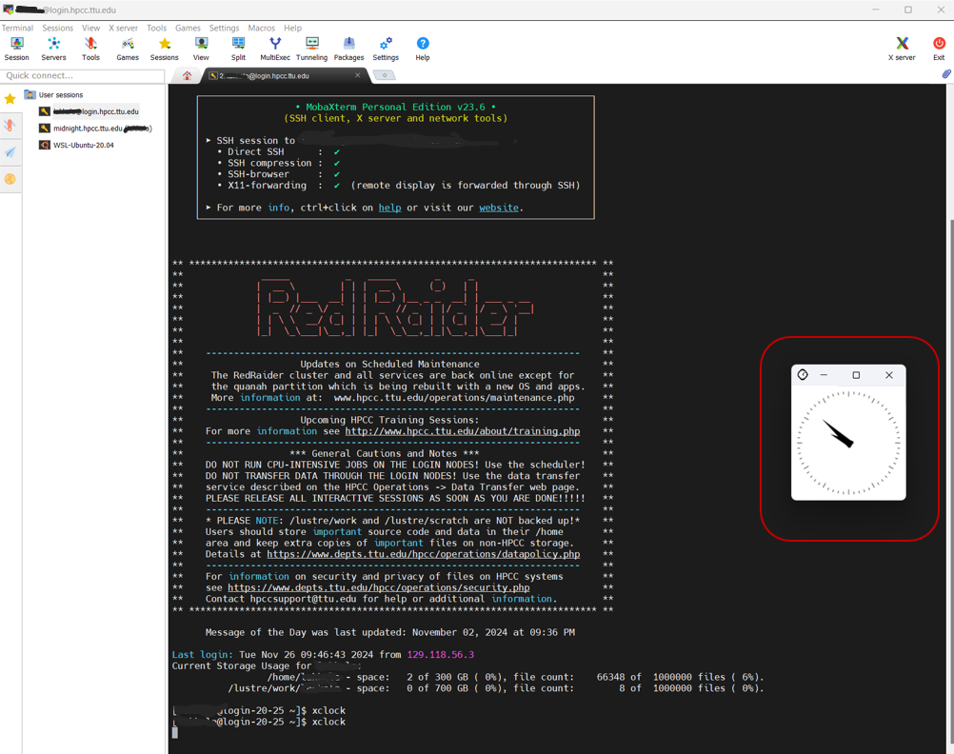Minimize the xclock window
The width and height of the screenshot is (954, 754).
(824, 375)
